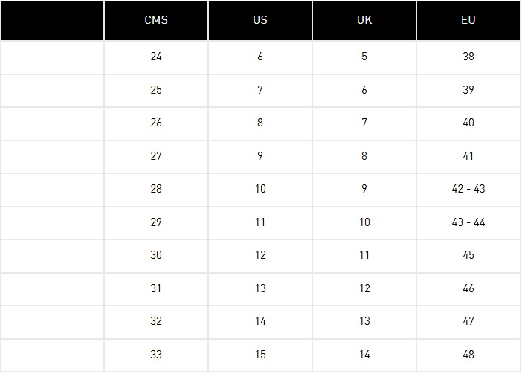Click the 29 cm cell
This screenshot has height=374, width=522.
point(156,222)
